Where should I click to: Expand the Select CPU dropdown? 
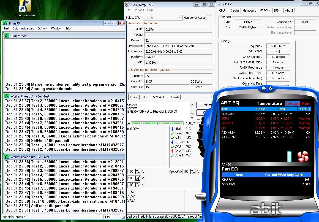(180, 18)
